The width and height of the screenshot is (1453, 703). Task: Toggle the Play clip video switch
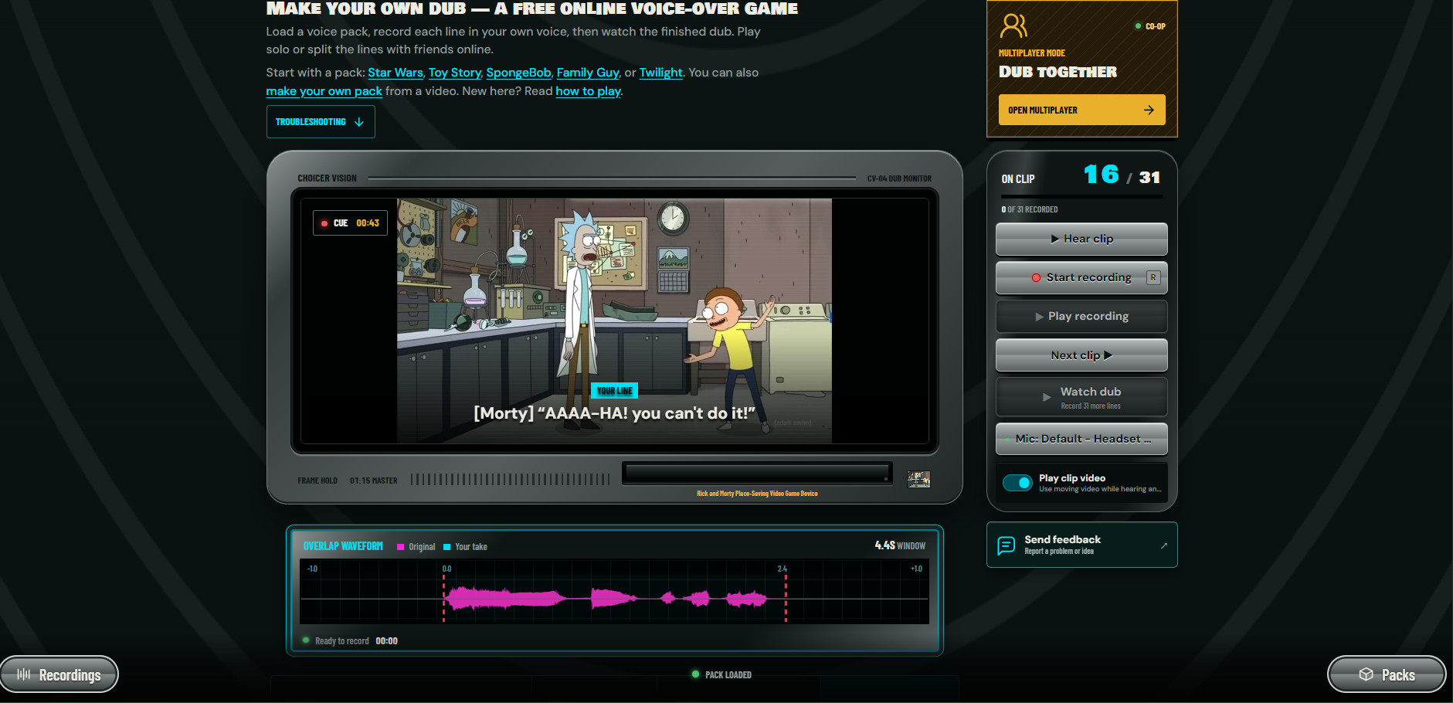click(1017, 483)
